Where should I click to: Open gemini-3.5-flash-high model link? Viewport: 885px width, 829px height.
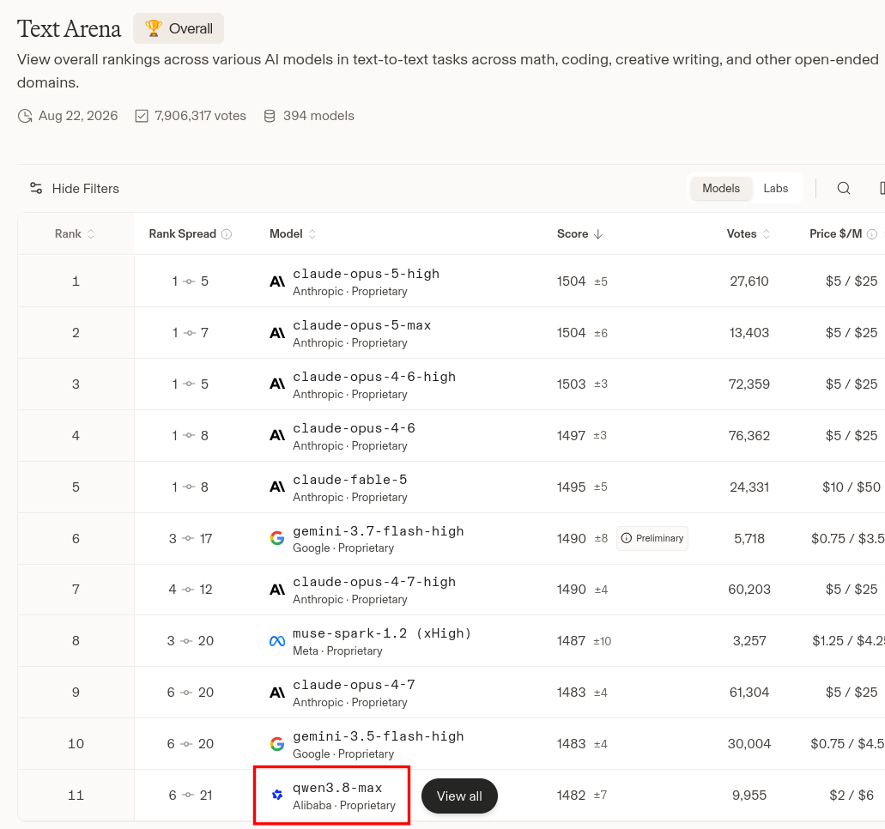[x=379, y=736]
